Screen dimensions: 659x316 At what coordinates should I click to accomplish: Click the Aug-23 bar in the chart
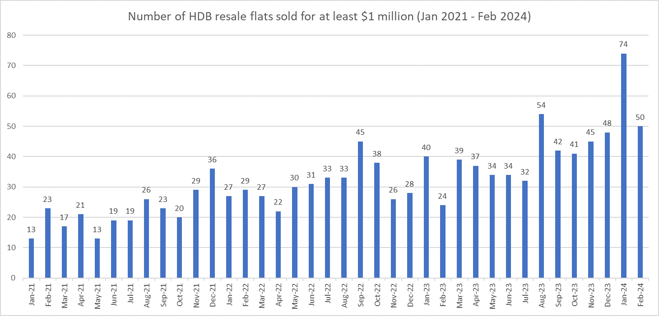542,196
